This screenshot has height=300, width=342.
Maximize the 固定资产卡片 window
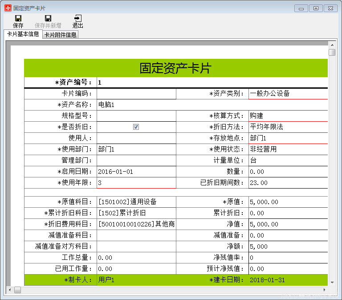pyautogui.click(x=315, y=8)
